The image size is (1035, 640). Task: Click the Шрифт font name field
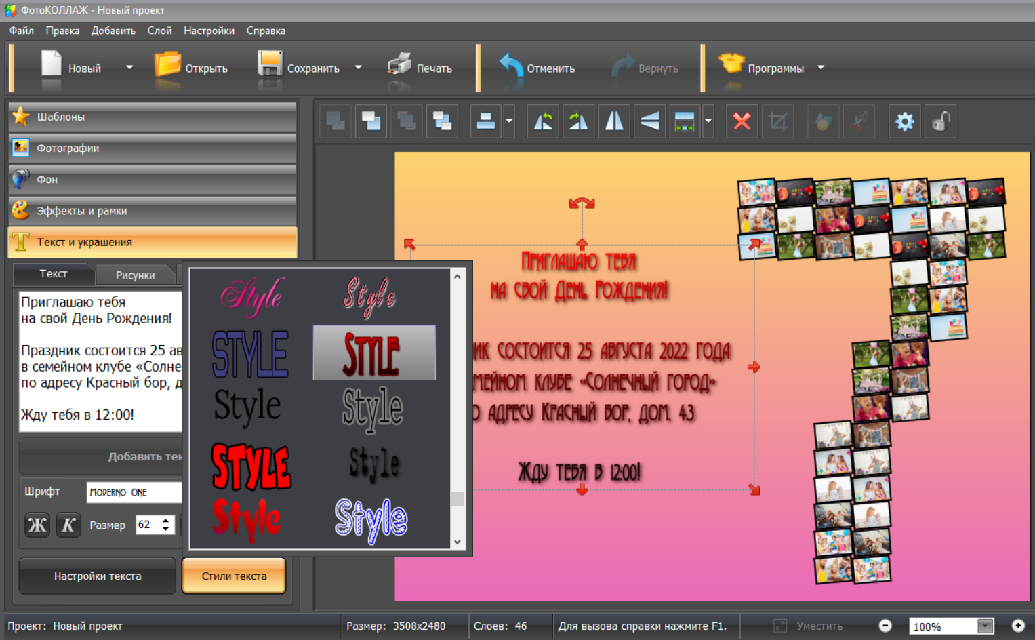(x=134, y=492)
